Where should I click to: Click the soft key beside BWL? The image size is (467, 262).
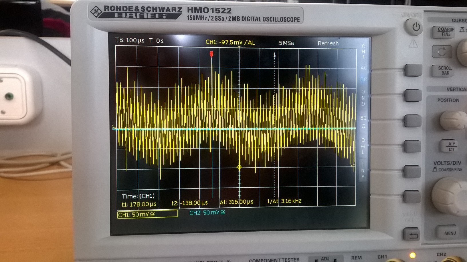point(412,146)
